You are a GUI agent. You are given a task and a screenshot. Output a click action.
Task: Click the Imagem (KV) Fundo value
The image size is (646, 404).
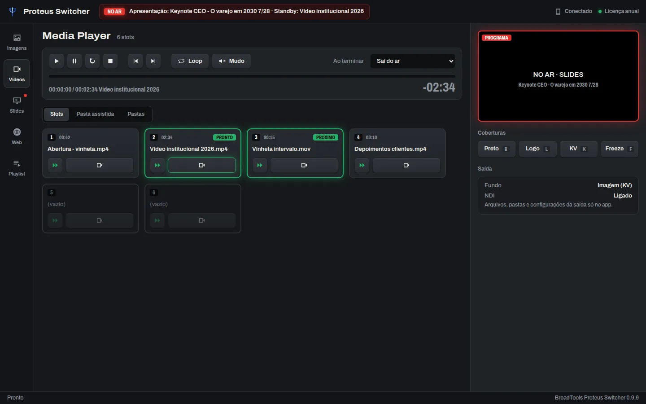(x=615, y=185)
